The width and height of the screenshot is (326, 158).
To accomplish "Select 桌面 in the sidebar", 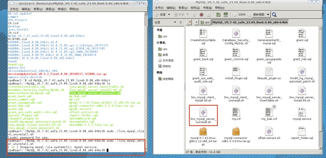I will 163,55.
